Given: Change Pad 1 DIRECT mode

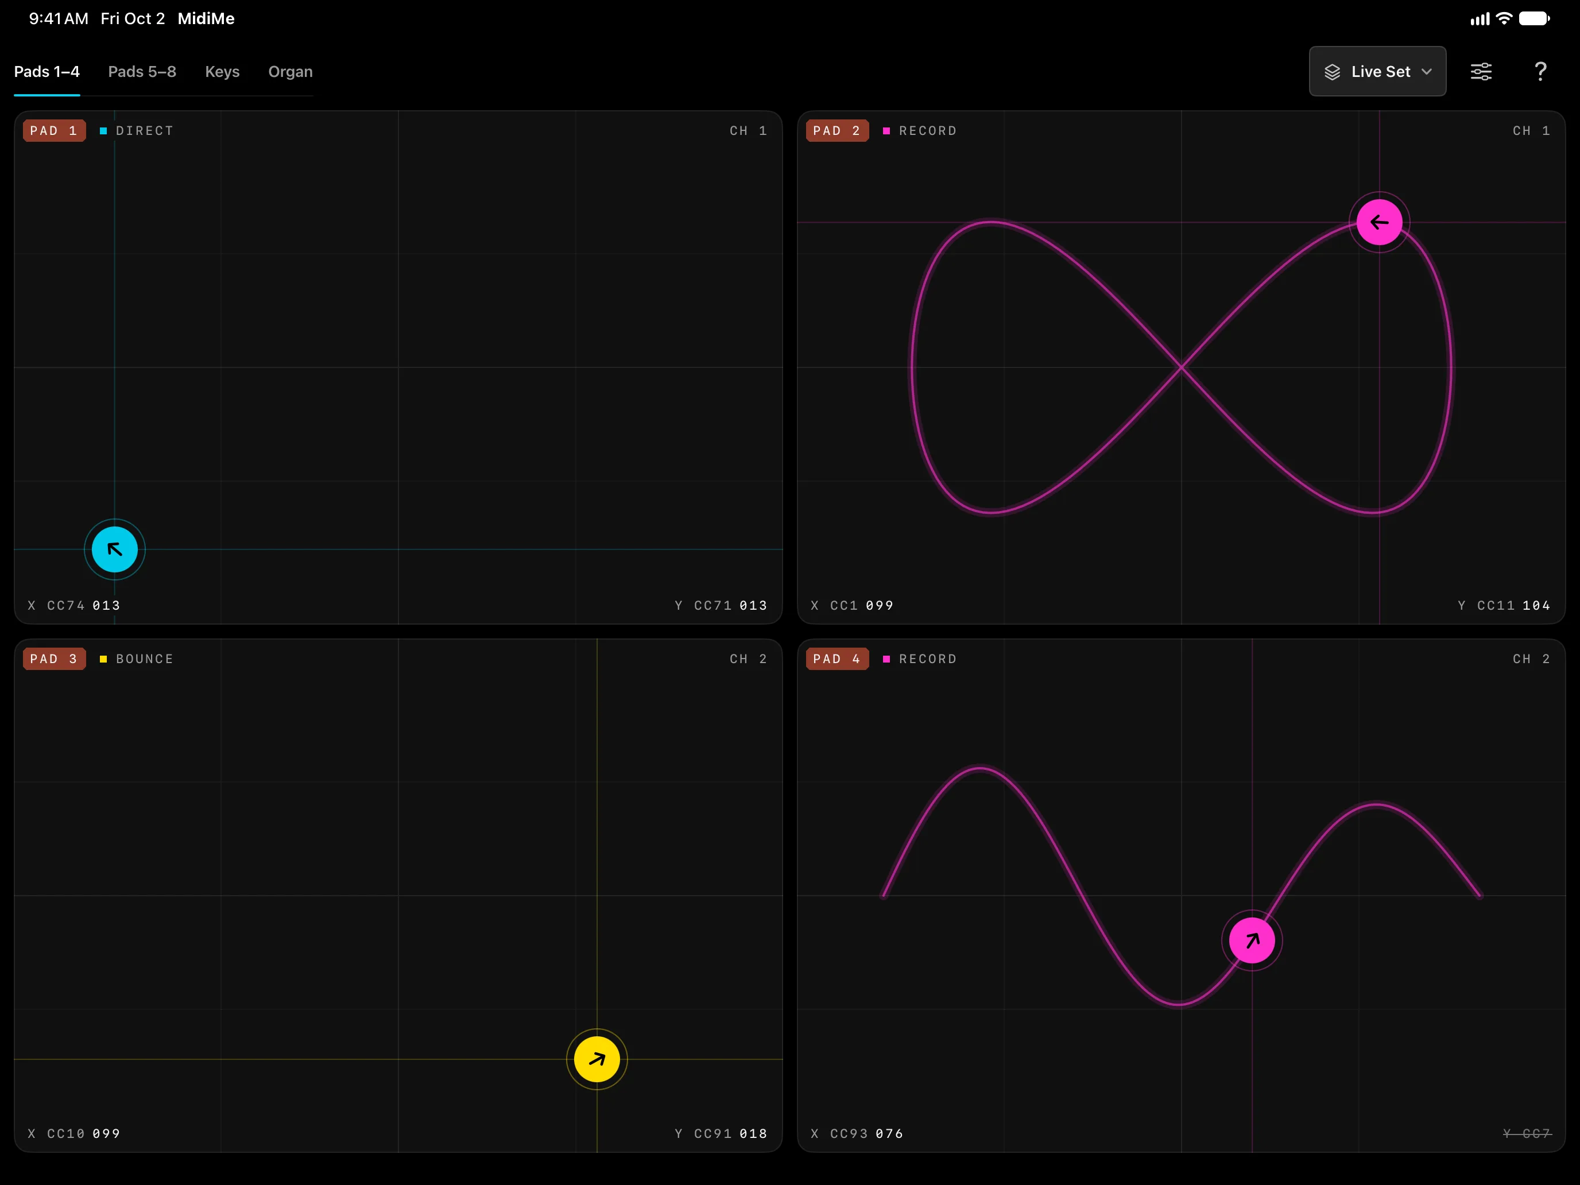Looking at the screenshot, I should click(x=137, y=131).
